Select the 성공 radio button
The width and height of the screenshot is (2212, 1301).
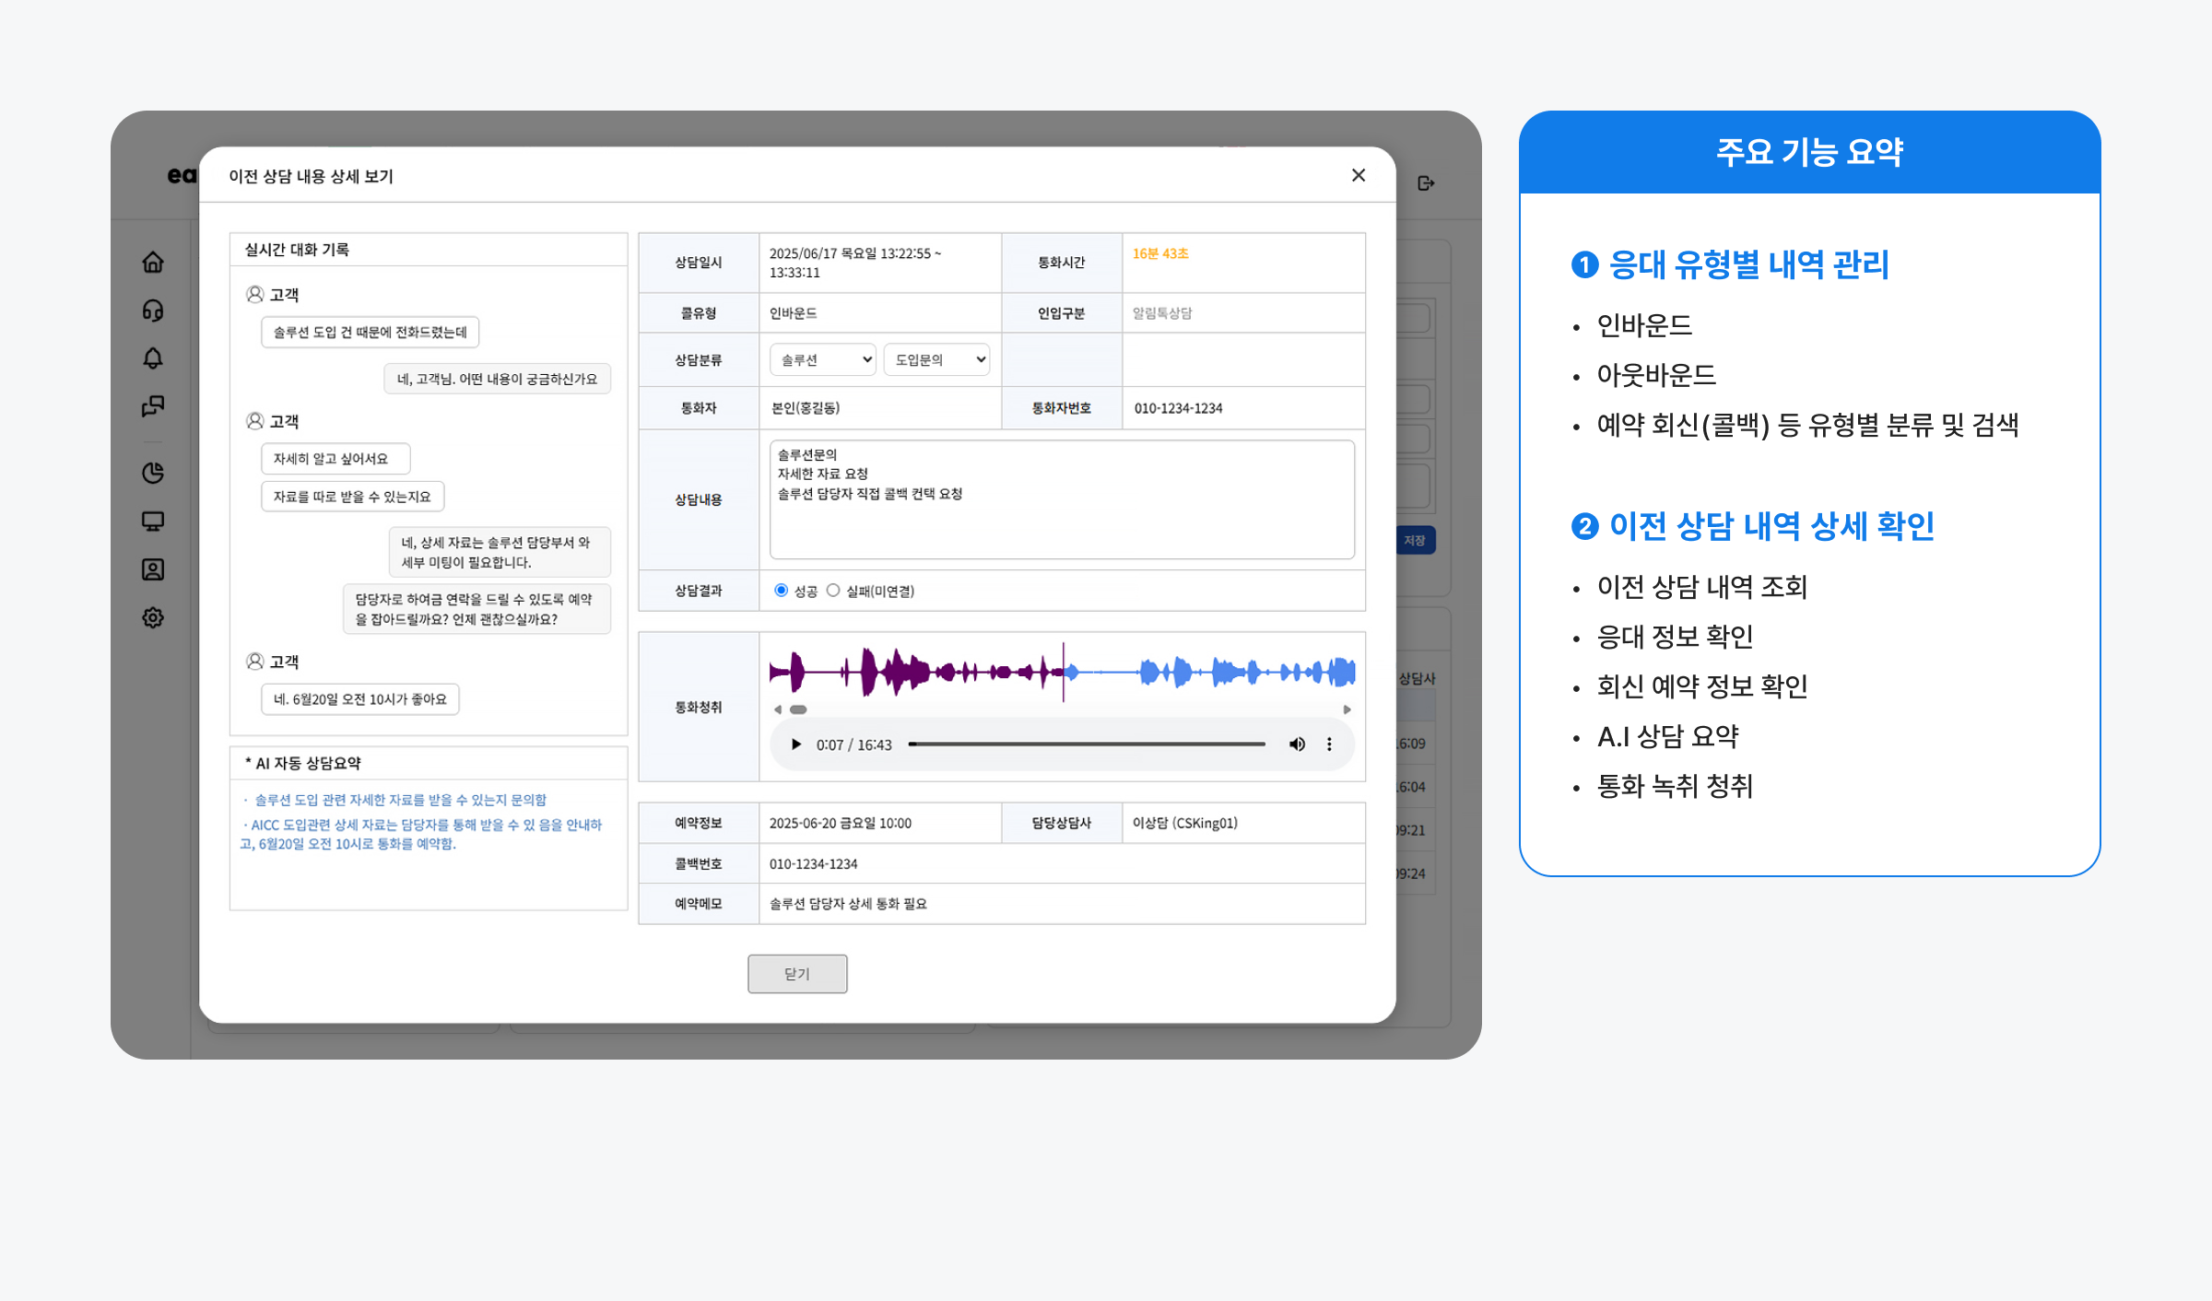(781, 591)
